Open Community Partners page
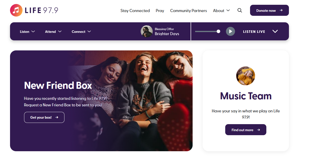 coord(188,11)
